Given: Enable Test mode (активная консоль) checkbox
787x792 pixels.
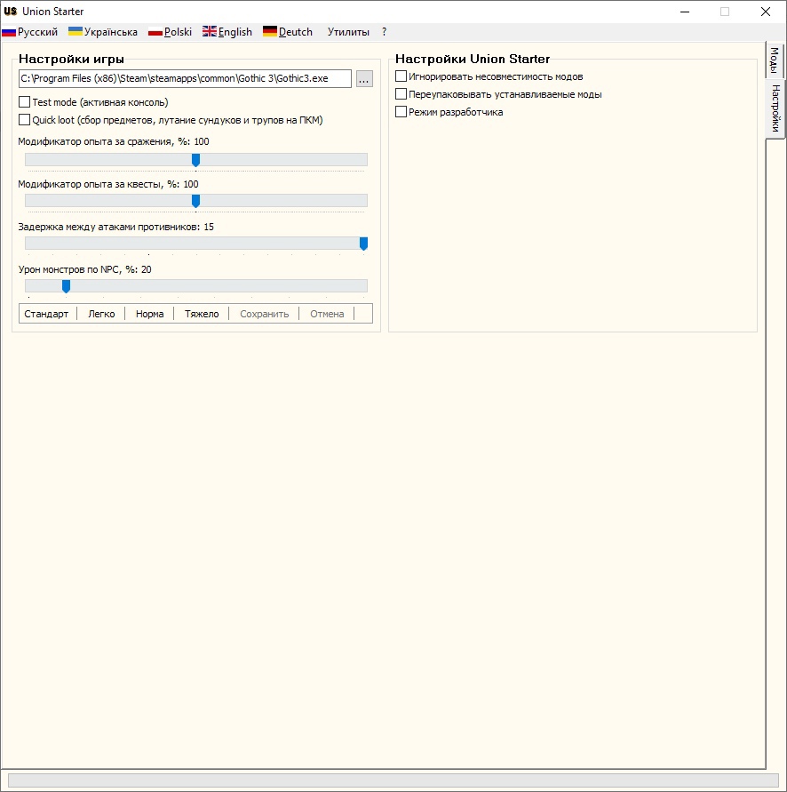Looking at the screenshot, I should click(25, 102).
